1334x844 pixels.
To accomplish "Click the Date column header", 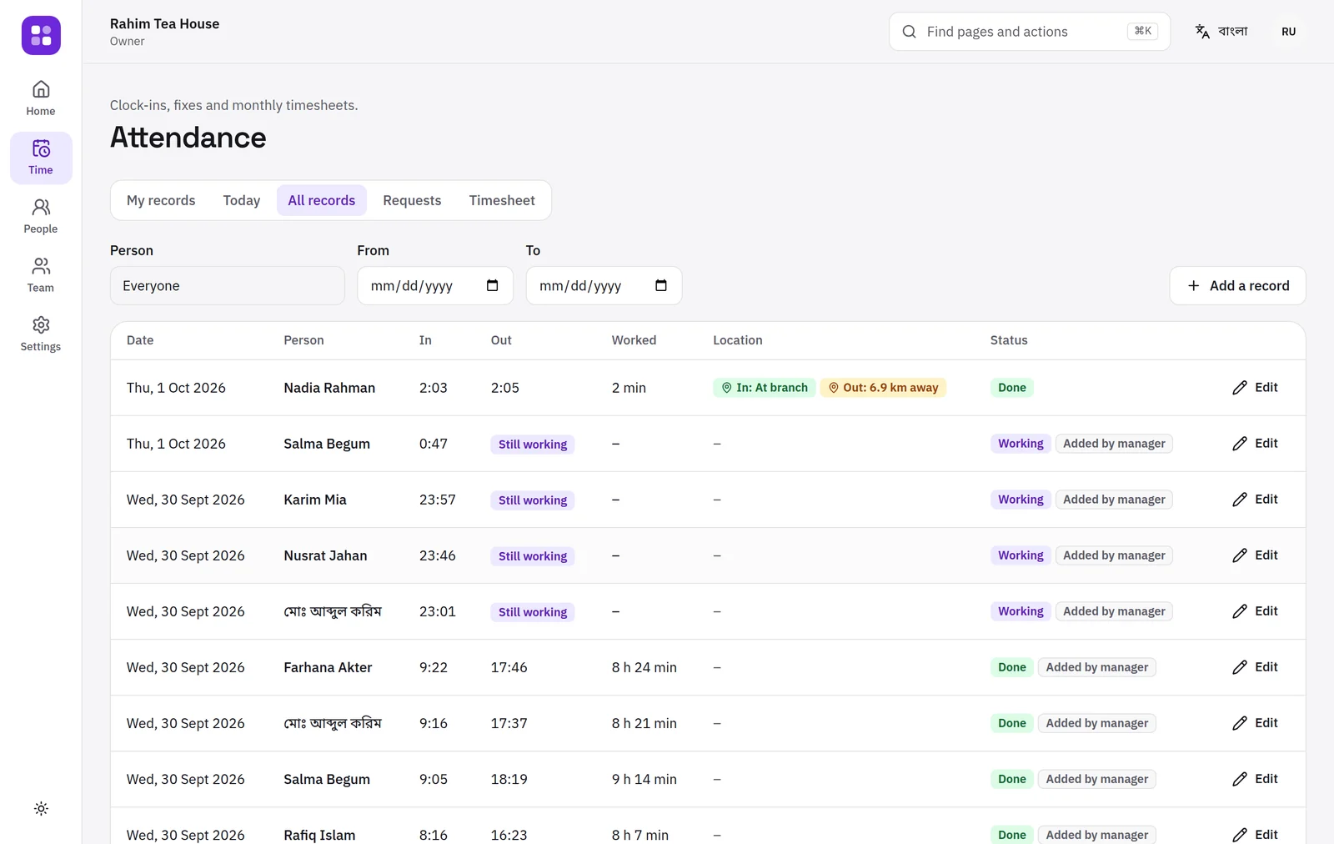I will [140, 340].
